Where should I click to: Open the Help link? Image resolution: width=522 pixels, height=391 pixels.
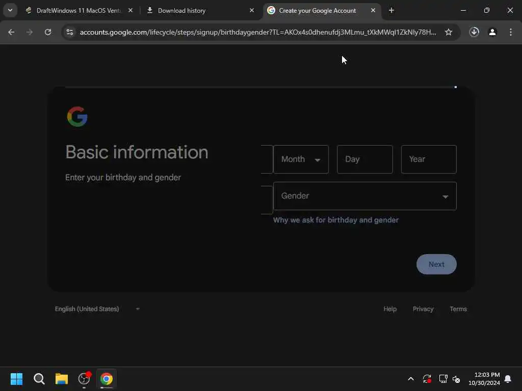click(390, 309)
